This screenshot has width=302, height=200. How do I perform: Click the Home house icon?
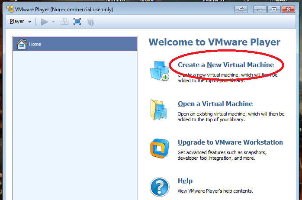click(21, 44)
